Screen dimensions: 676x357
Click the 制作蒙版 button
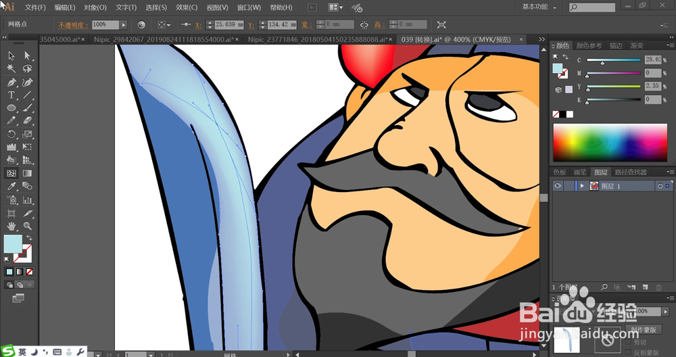point(644,330)
